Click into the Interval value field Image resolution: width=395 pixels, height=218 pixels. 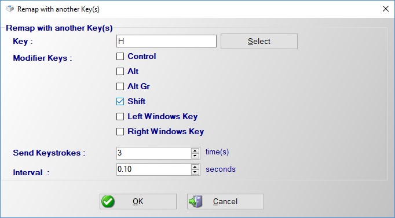(154, 169)
